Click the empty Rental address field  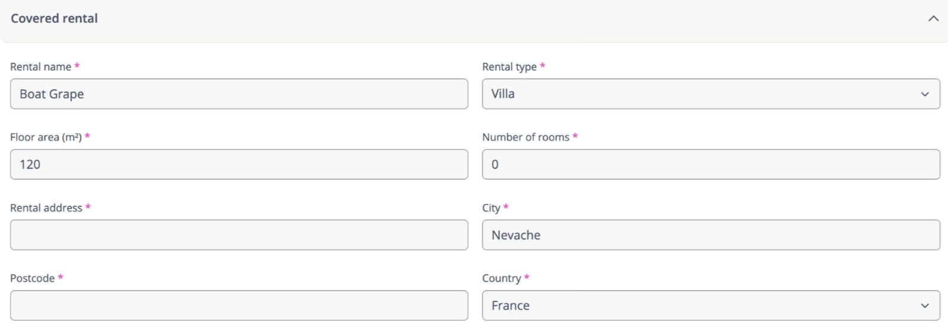(239, 235)
